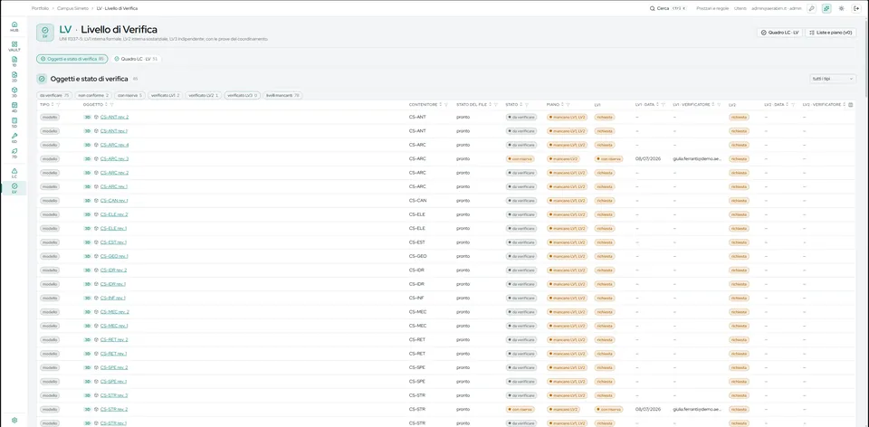Screen dimensions: 869x427
Task: Click the logout icon in top bar
Action: pyautogui.click(x=856, y=8)
